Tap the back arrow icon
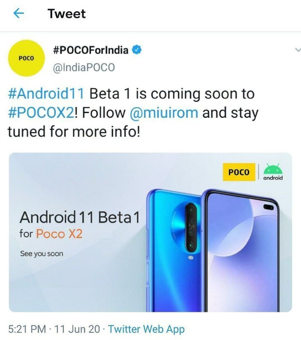 (19, 14)
